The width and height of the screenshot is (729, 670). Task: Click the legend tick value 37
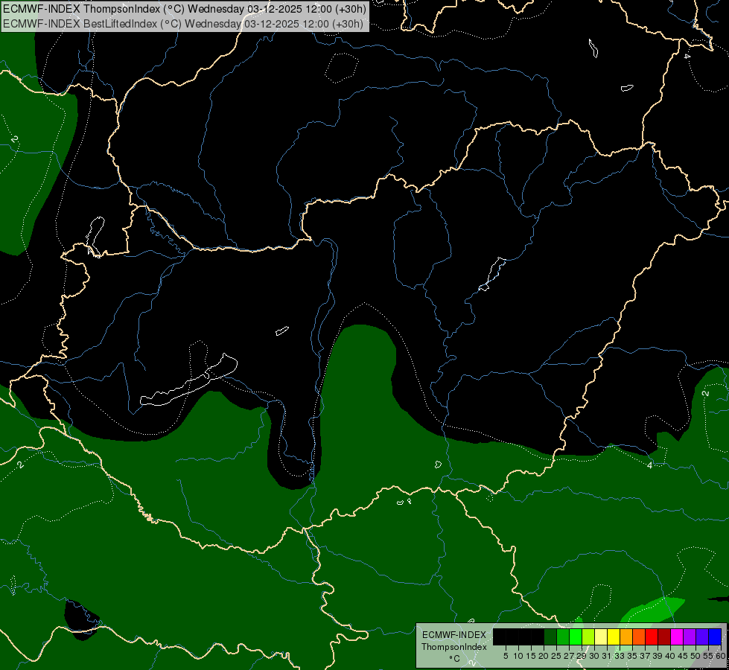[645, 656]
